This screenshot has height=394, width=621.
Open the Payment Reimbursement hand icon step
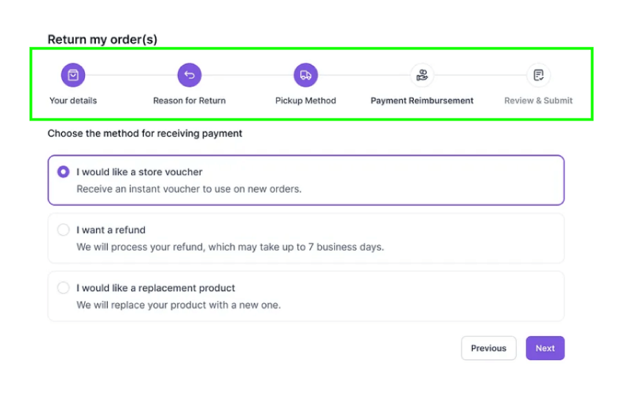[422, 74]
